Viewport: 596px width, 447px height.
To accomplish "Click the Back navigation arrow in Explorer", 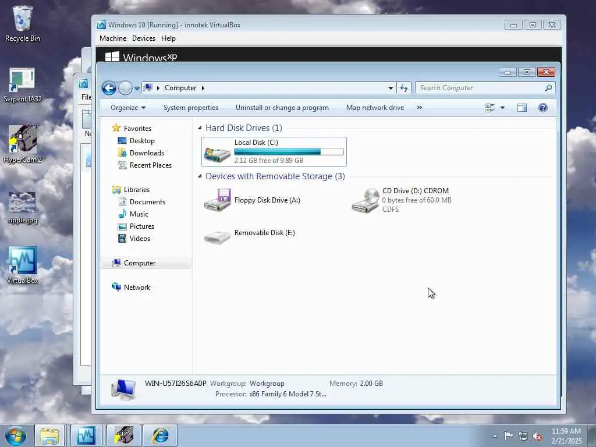I will (109, 88).
